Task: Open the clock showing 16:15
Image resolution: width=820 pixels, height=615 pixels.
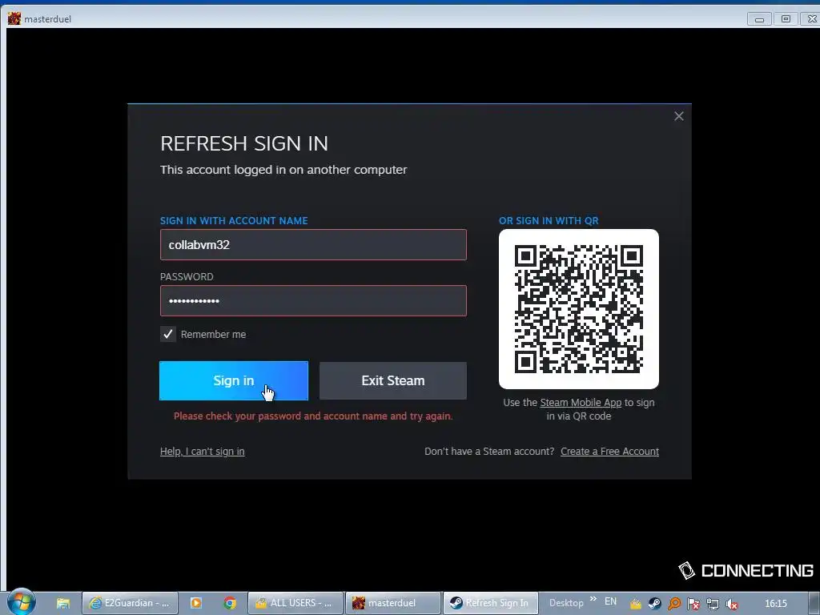Action: click(775, 604)
